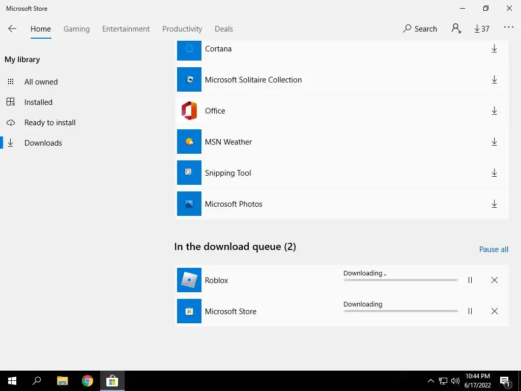
Task: Click the Roblox name in download queue
Action: point(216,281)
